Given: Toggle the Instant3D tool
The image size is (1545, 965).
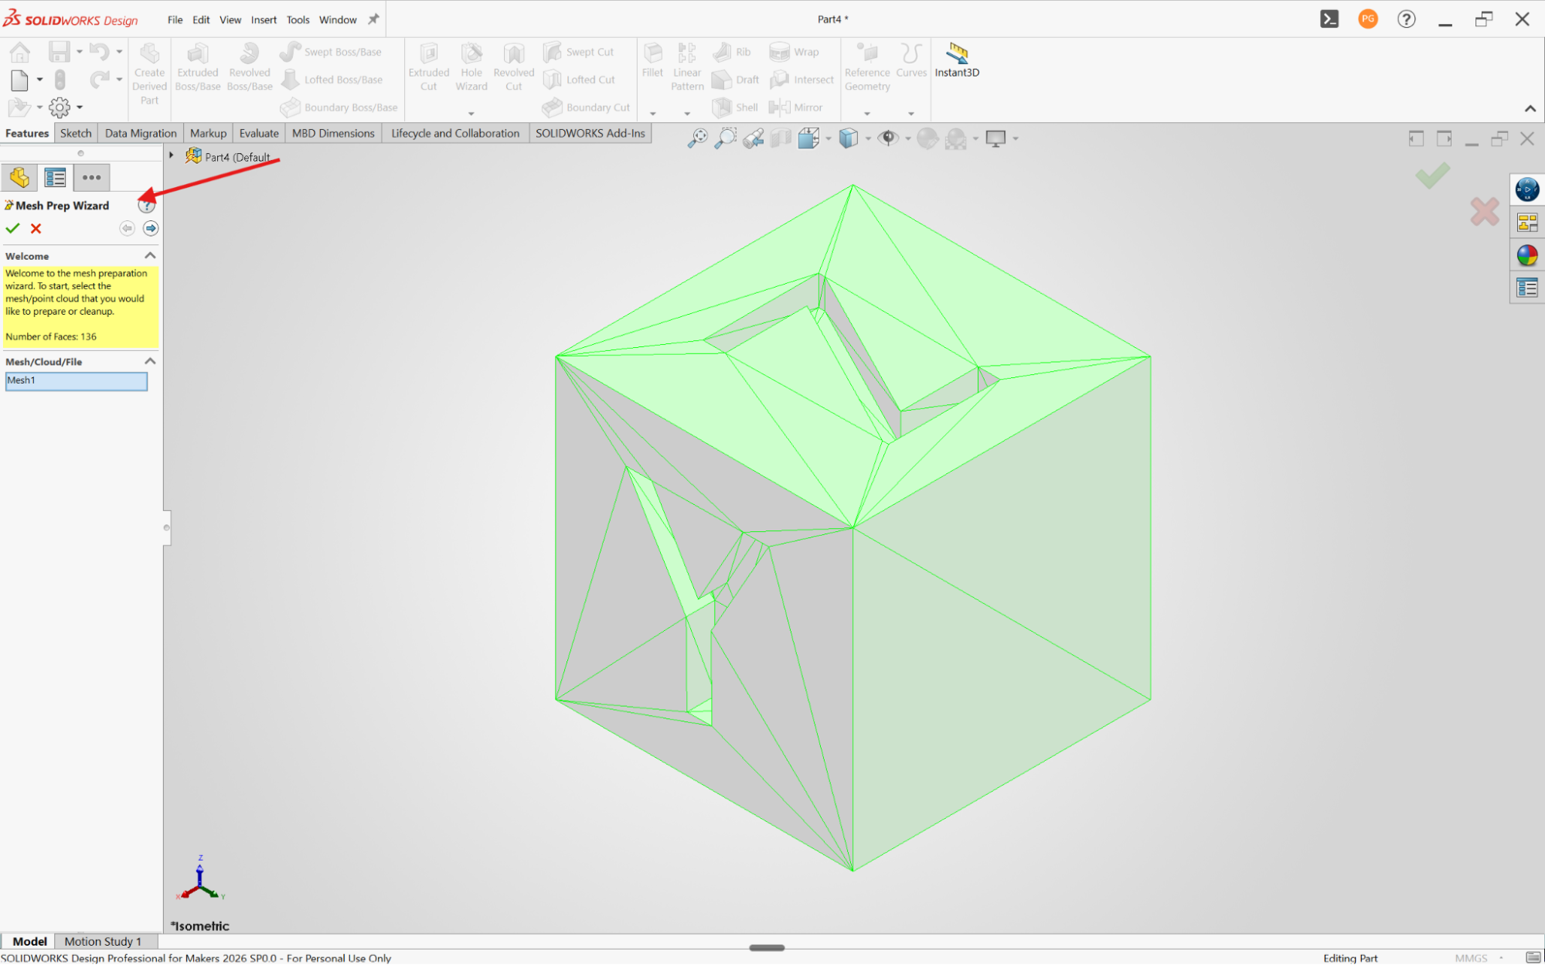Looking at the screenshot, I should 957,60.
